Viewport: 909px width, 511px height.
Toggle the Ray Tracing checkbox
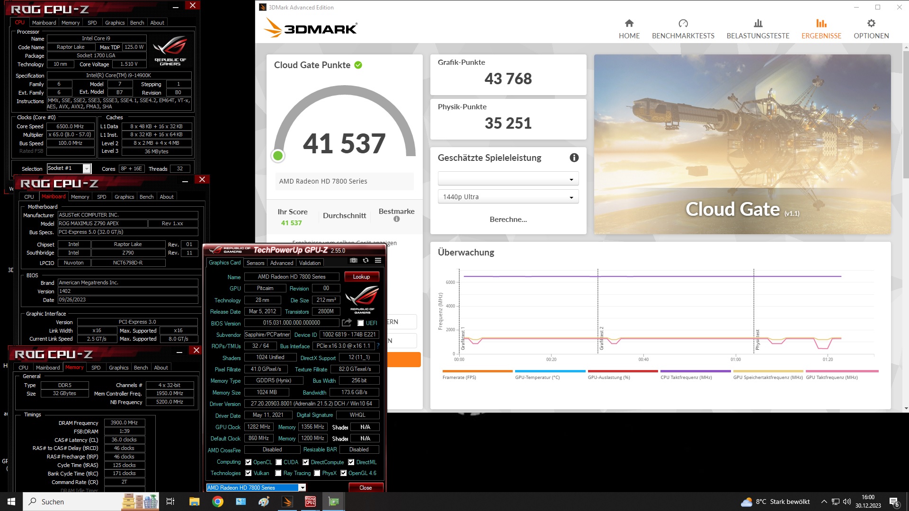point(279,473)
